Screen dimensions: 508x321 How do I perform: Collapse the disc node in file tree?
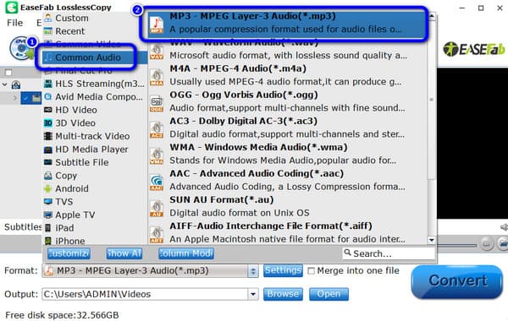coord(4,84)
